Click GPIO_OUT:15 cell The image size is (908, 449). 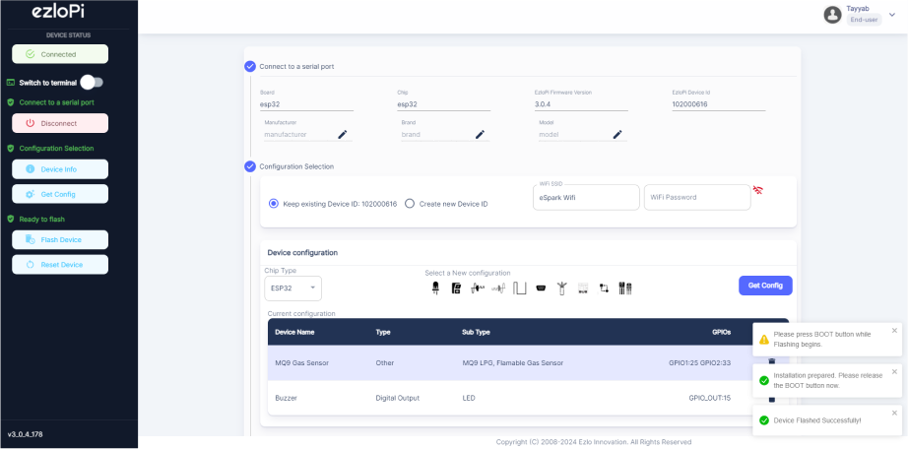point(709,398)
